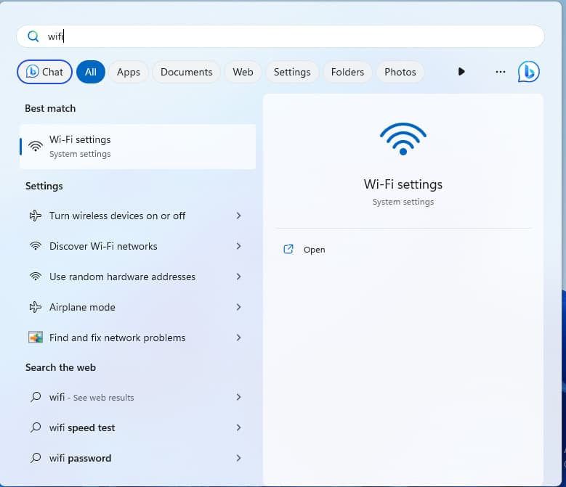Select the Apps filter tab

129,72
